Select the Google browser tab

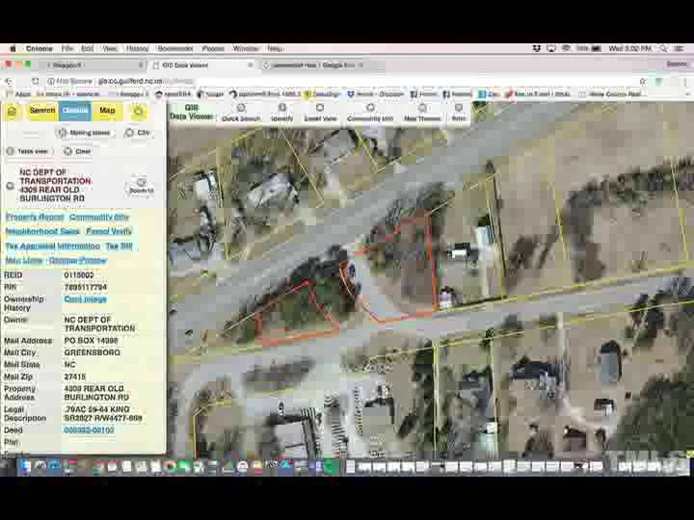click(x=313, y=65)
